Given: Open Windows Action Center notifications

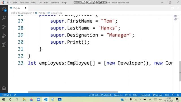Looking at the screenshot, I should coord(177,99).
